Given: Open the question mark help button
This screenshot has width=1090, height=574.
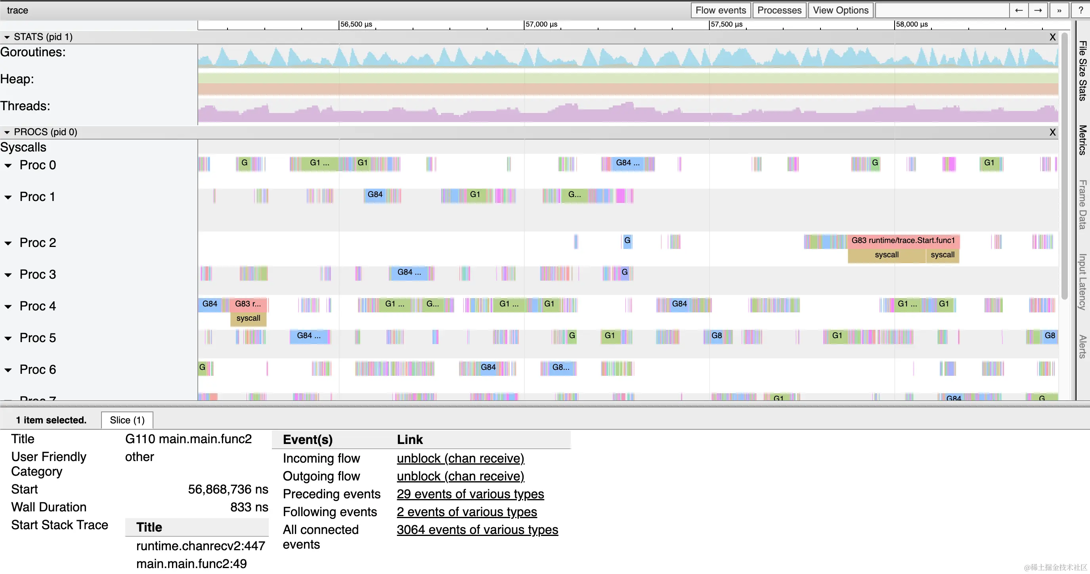Looking at the screenshot, I should tap(1080, 10).
